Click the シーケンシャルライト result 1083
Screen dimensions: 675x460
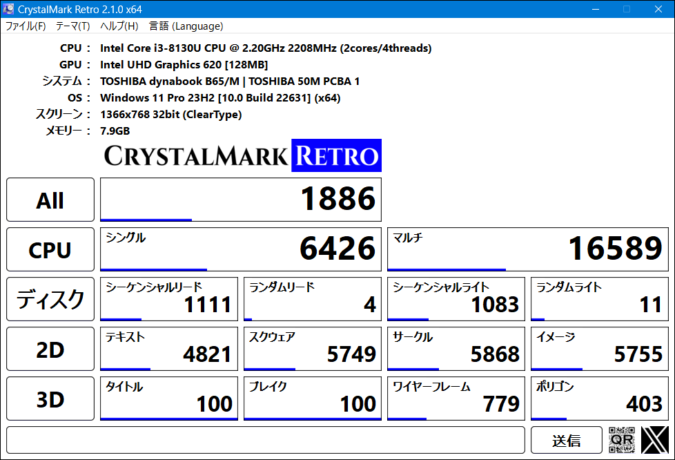tap(456, 299)
